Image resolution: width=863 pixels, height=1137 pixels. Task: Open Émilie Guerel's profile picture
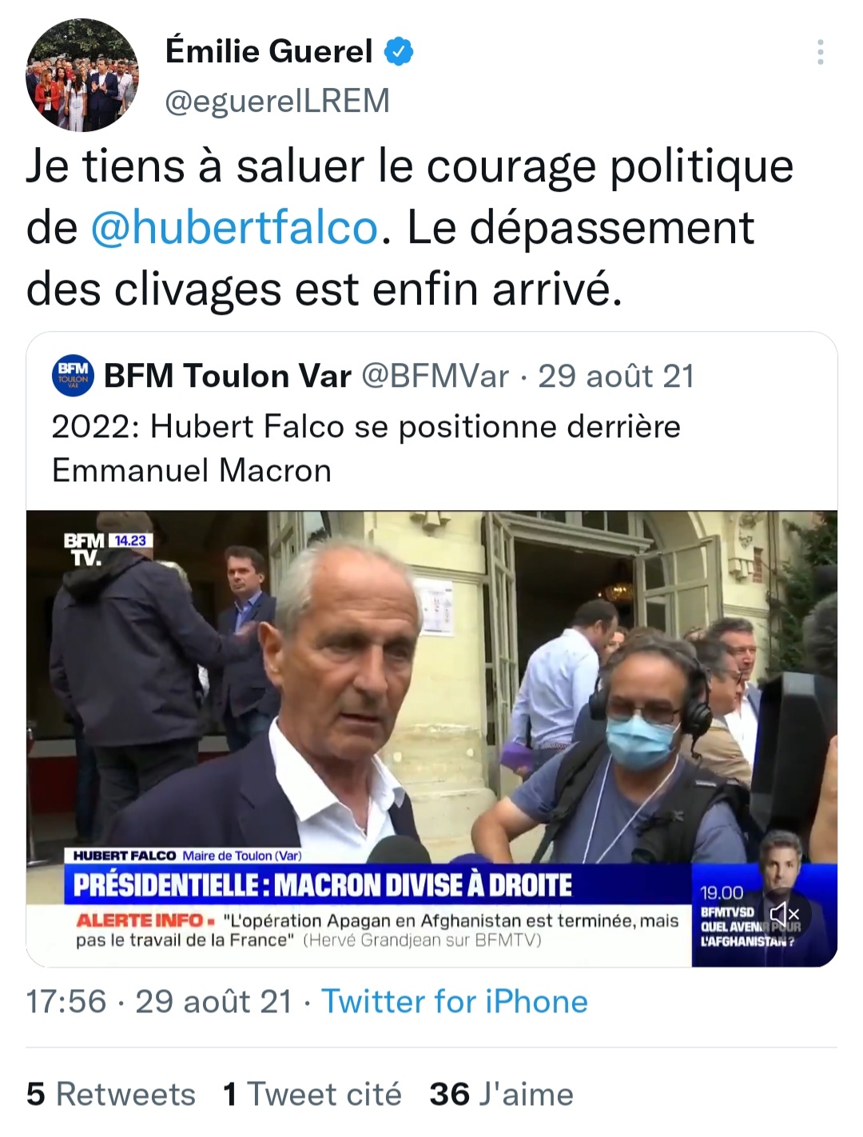(82, 75)
